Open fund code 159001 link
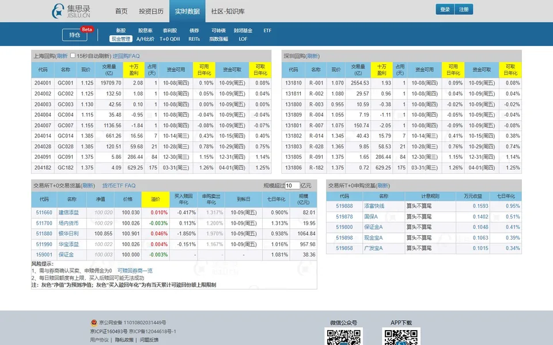Viewport: 553px width, 345px height. [x=44, y=255]
